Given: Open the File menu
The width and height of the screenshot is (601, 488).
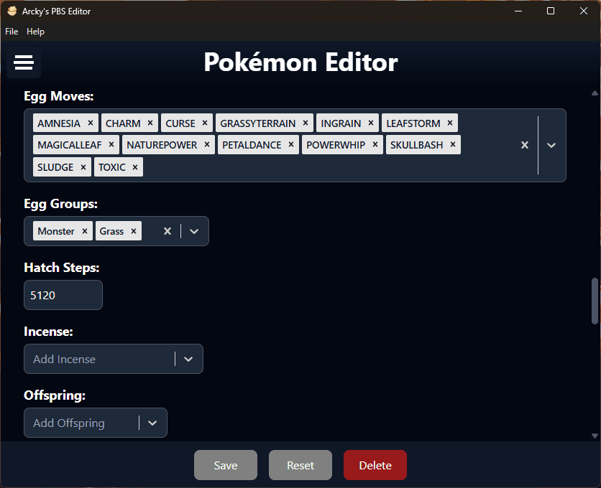Looking at the screenshot, I should tap(12, 32).
